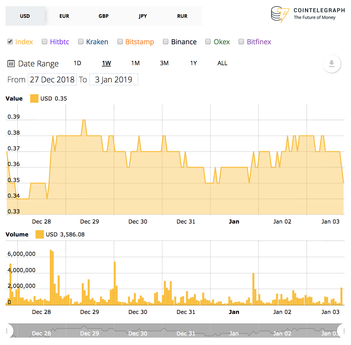Screen dimensions: 351x345
Task: Switch to the EUR currency tab
Action: click(64, 16)
